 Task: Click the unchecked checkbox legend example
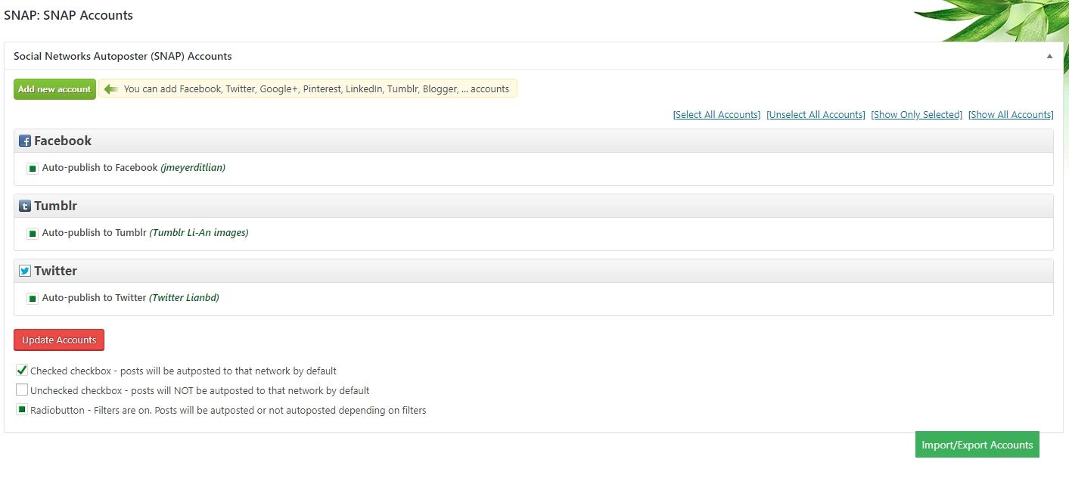[x=22, y=390]
